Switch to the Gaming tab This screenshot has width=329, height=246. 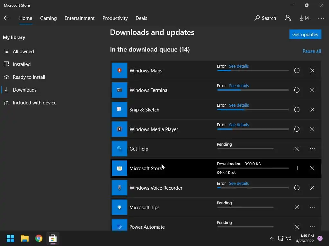coord(49,18)
